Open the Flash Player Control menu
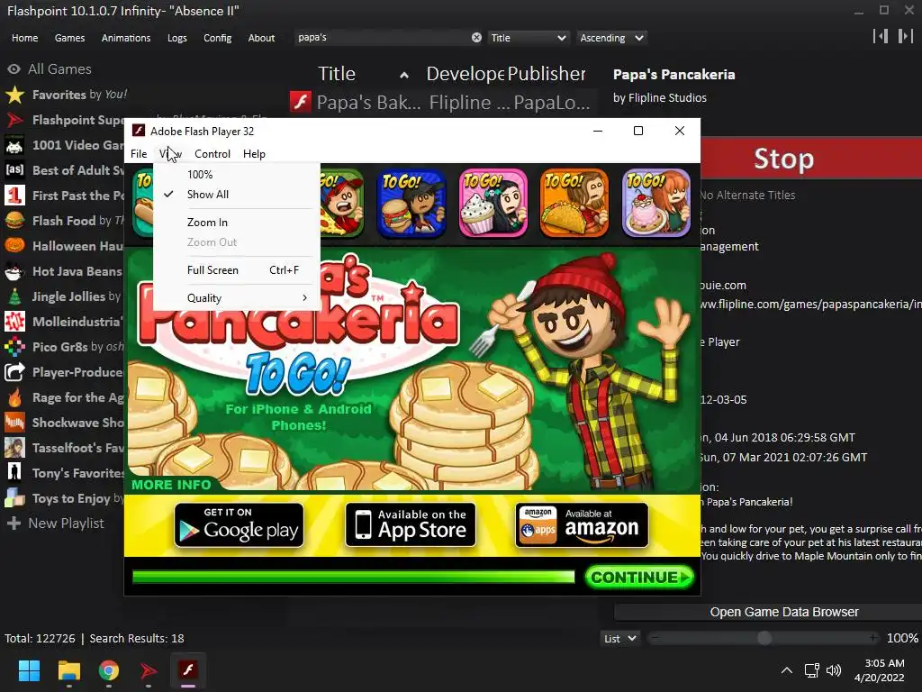922x692 pixels. 212,153
